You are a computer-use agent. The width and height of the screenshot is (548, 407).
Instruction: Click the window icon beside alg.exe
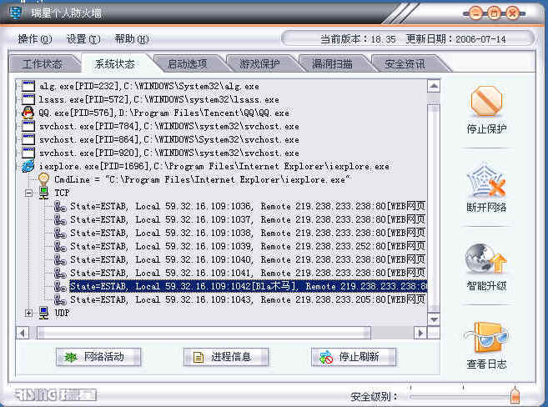click(x=28, y=86)
